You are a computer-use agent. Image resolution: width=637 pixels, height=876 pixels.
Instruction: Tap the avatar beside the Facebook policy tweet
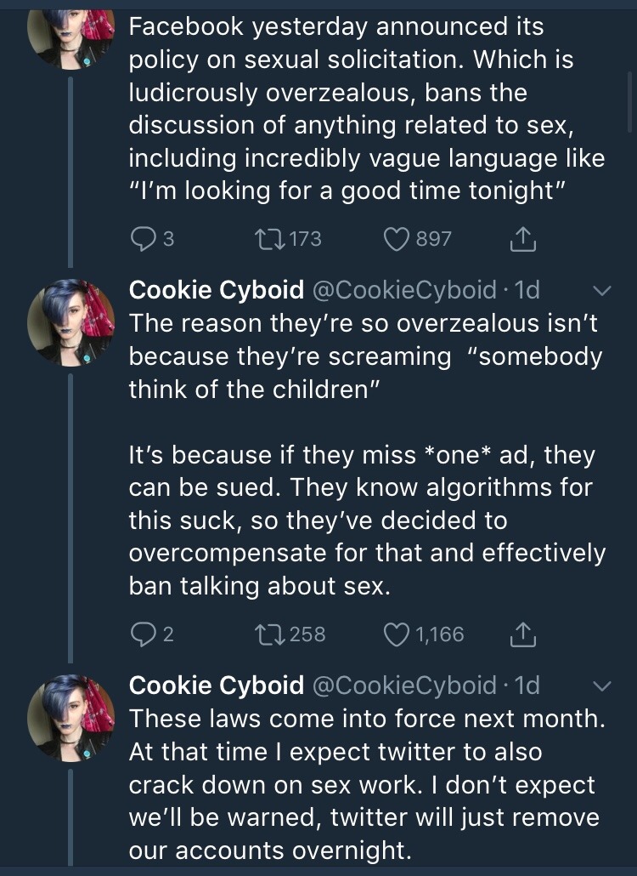[71, 34]
